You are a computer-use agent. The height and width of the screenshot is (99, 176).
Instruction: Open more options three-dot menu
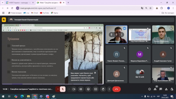coord(109,89)
